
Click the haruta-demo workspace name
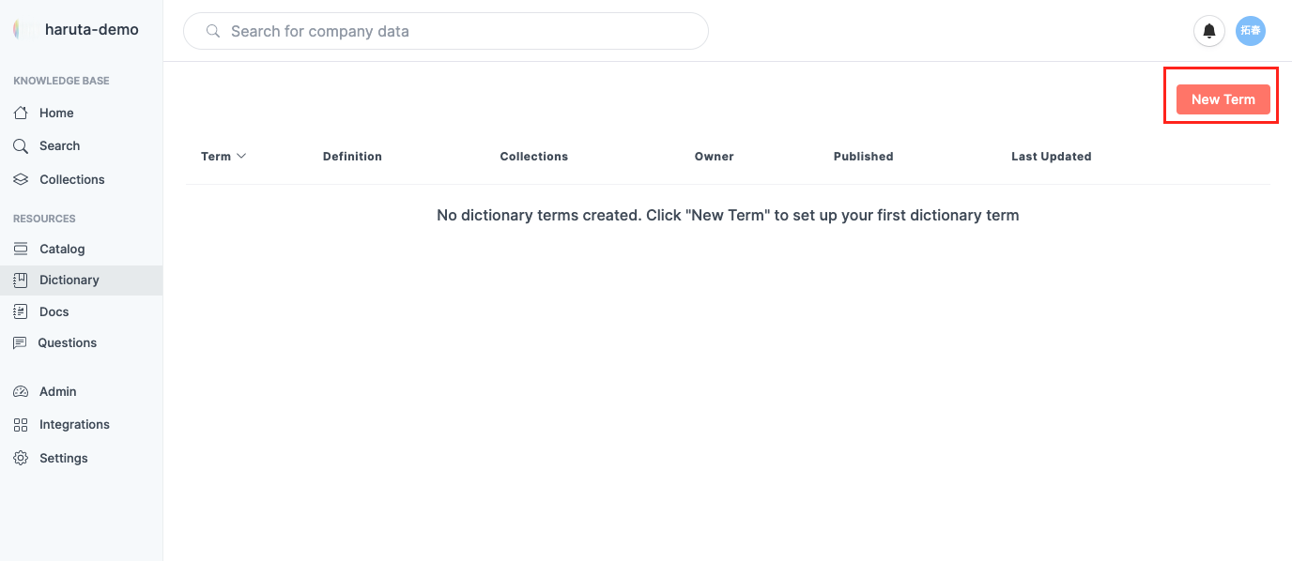click(x=92, y=29)
